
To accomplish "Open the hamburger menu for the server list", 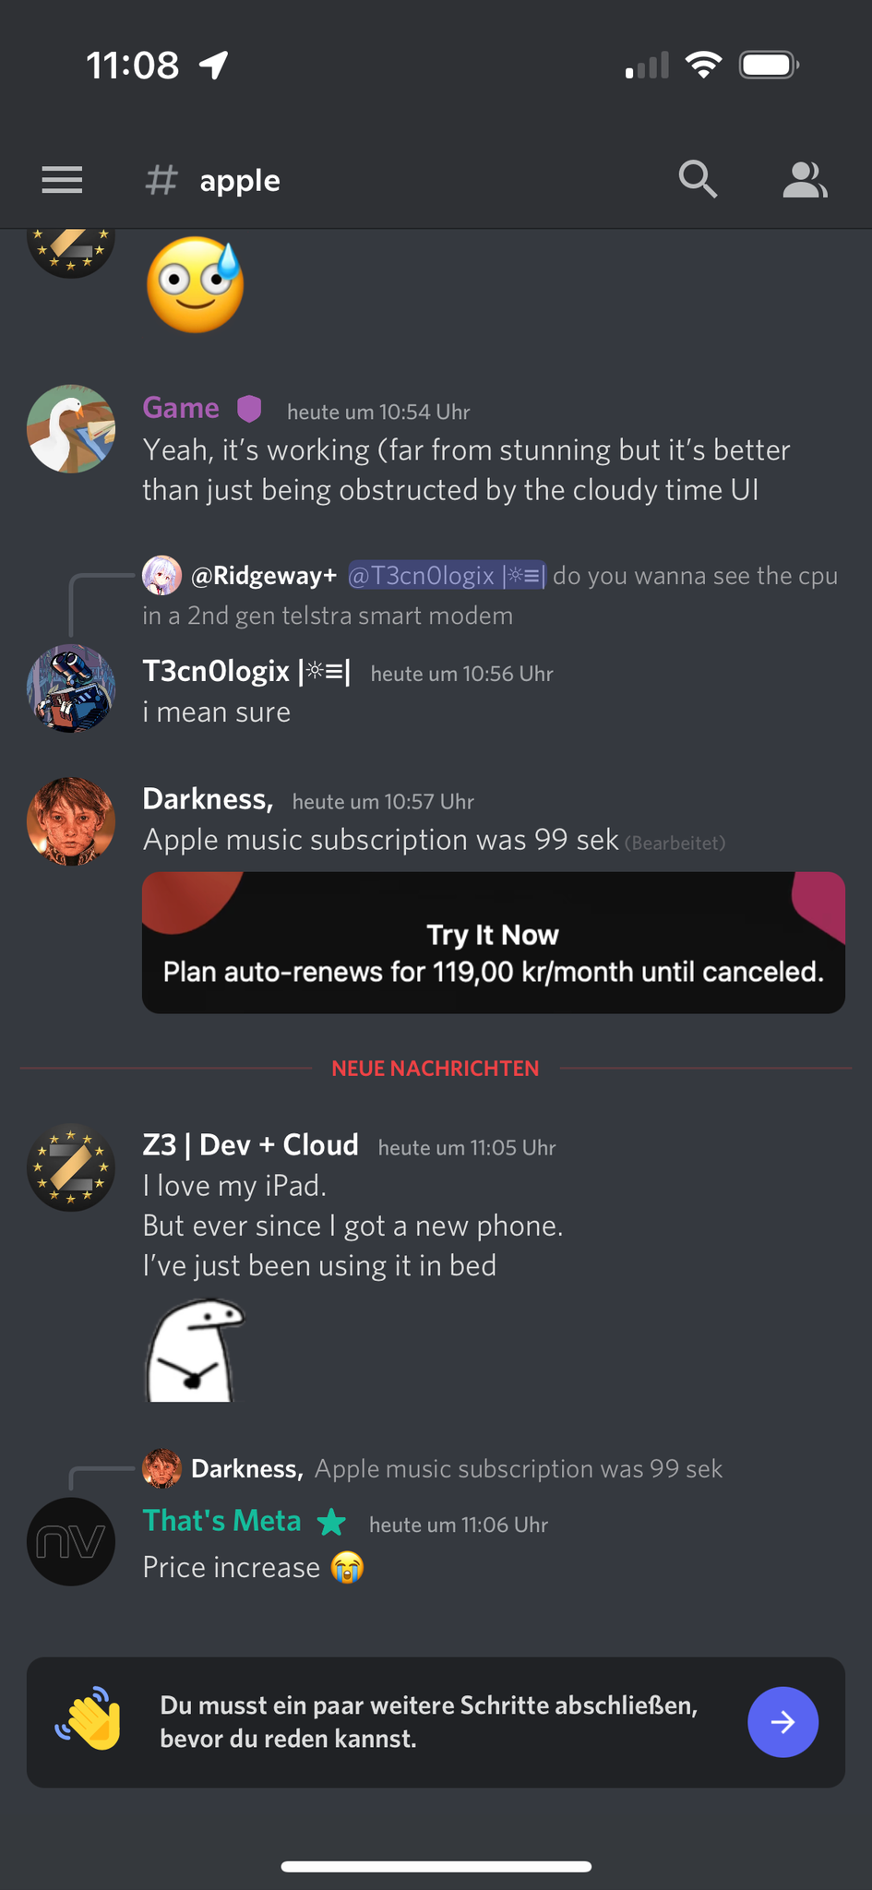I will click(62, 180).
